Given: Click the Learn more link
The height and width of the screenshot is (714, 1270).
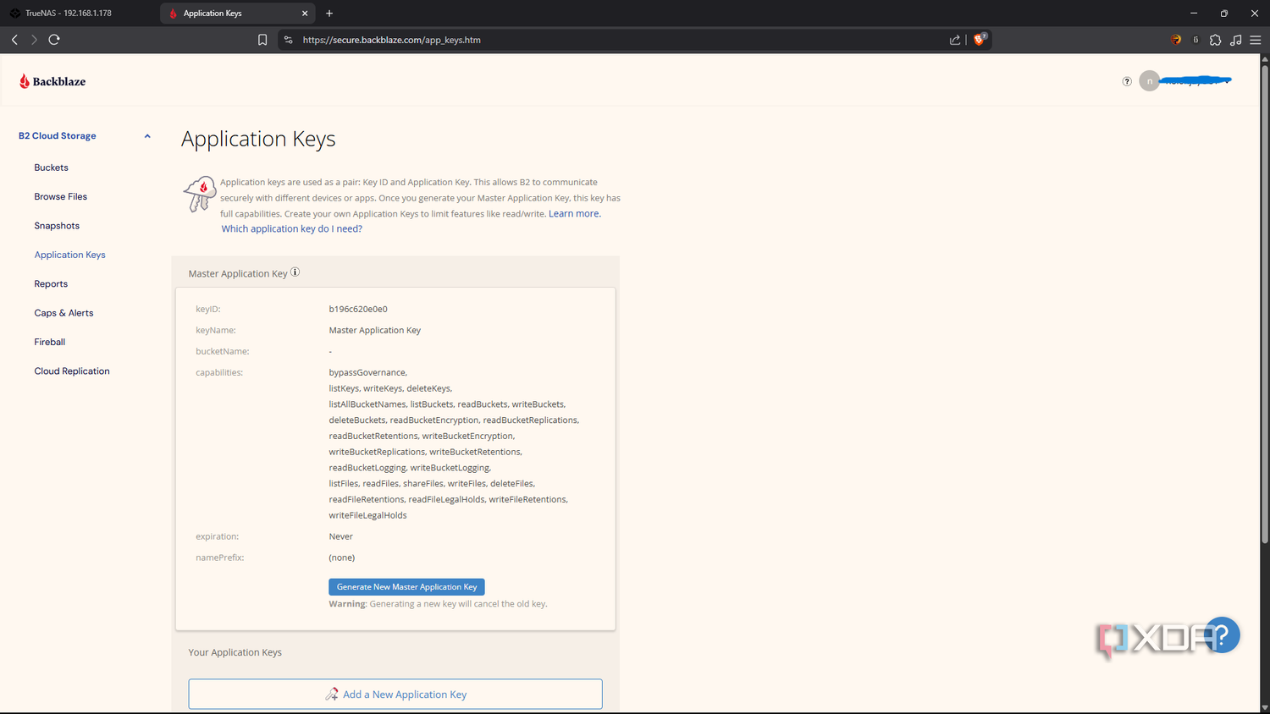Looking at the screenshot, I should pos(575,214).
